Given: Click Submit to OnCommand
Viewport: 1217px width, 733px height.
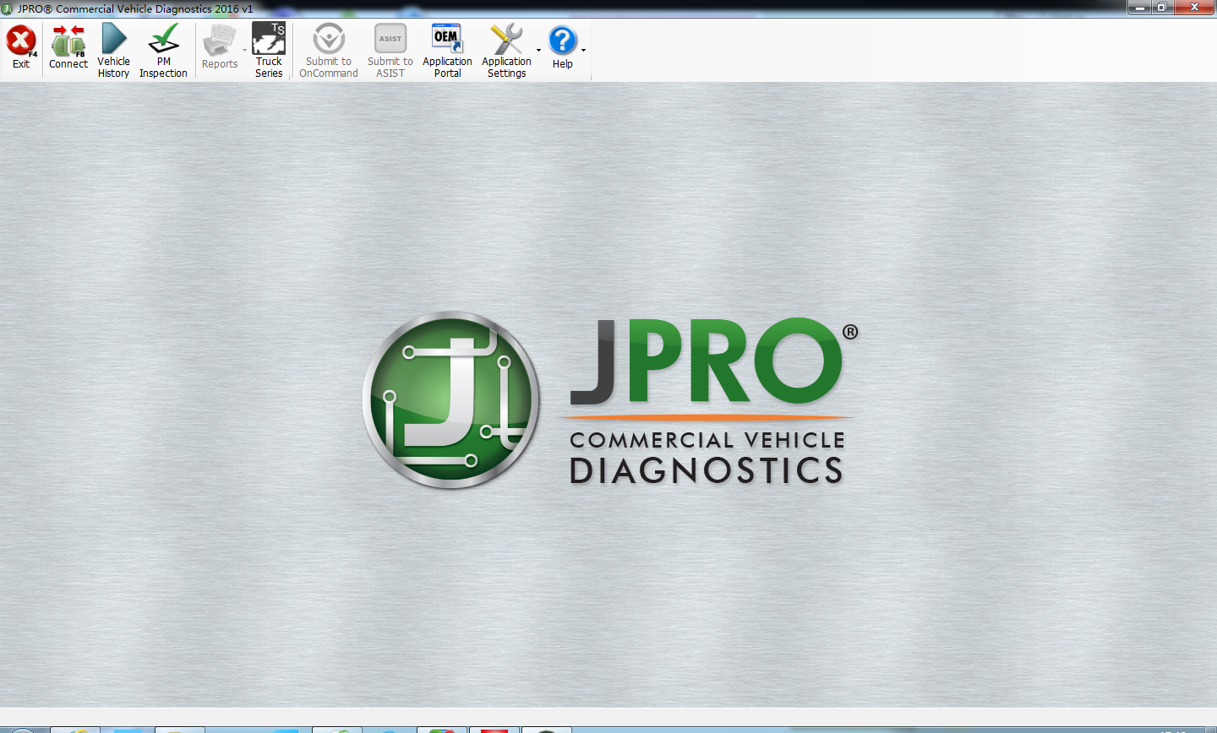Looking at the screenshot, I should click(329, 51).
